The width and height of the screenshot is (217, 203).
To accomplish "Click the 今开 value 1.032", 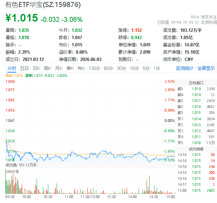I will pyautogui.click(x=77, y=30).
